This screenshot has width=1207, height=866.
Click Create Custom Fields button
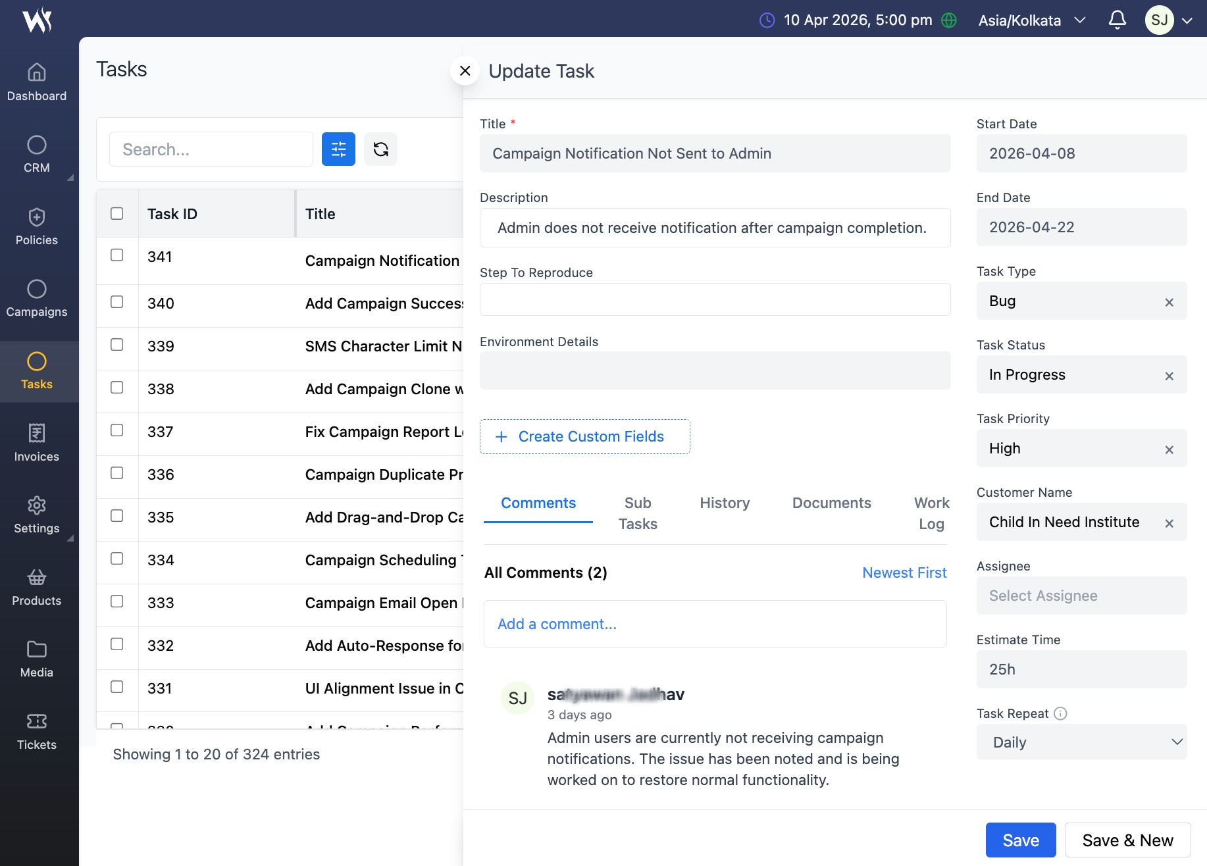pyautogui.click(x=584, y=436)
